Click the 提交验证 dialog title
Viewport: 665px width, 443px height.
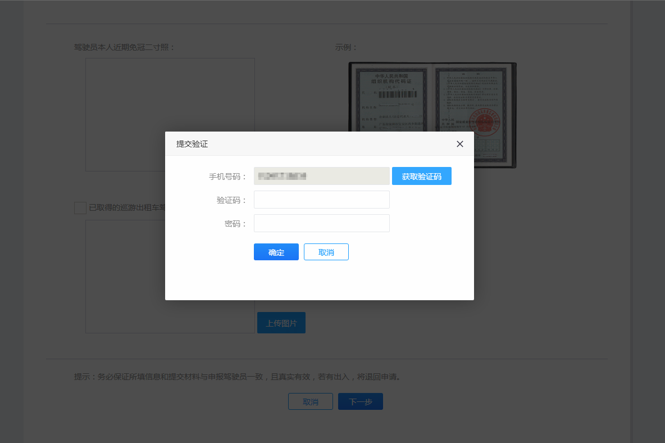[192, 144]
